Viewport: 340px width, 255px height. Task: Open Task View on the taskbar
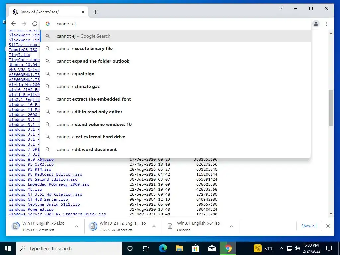[x=146, y=248]
